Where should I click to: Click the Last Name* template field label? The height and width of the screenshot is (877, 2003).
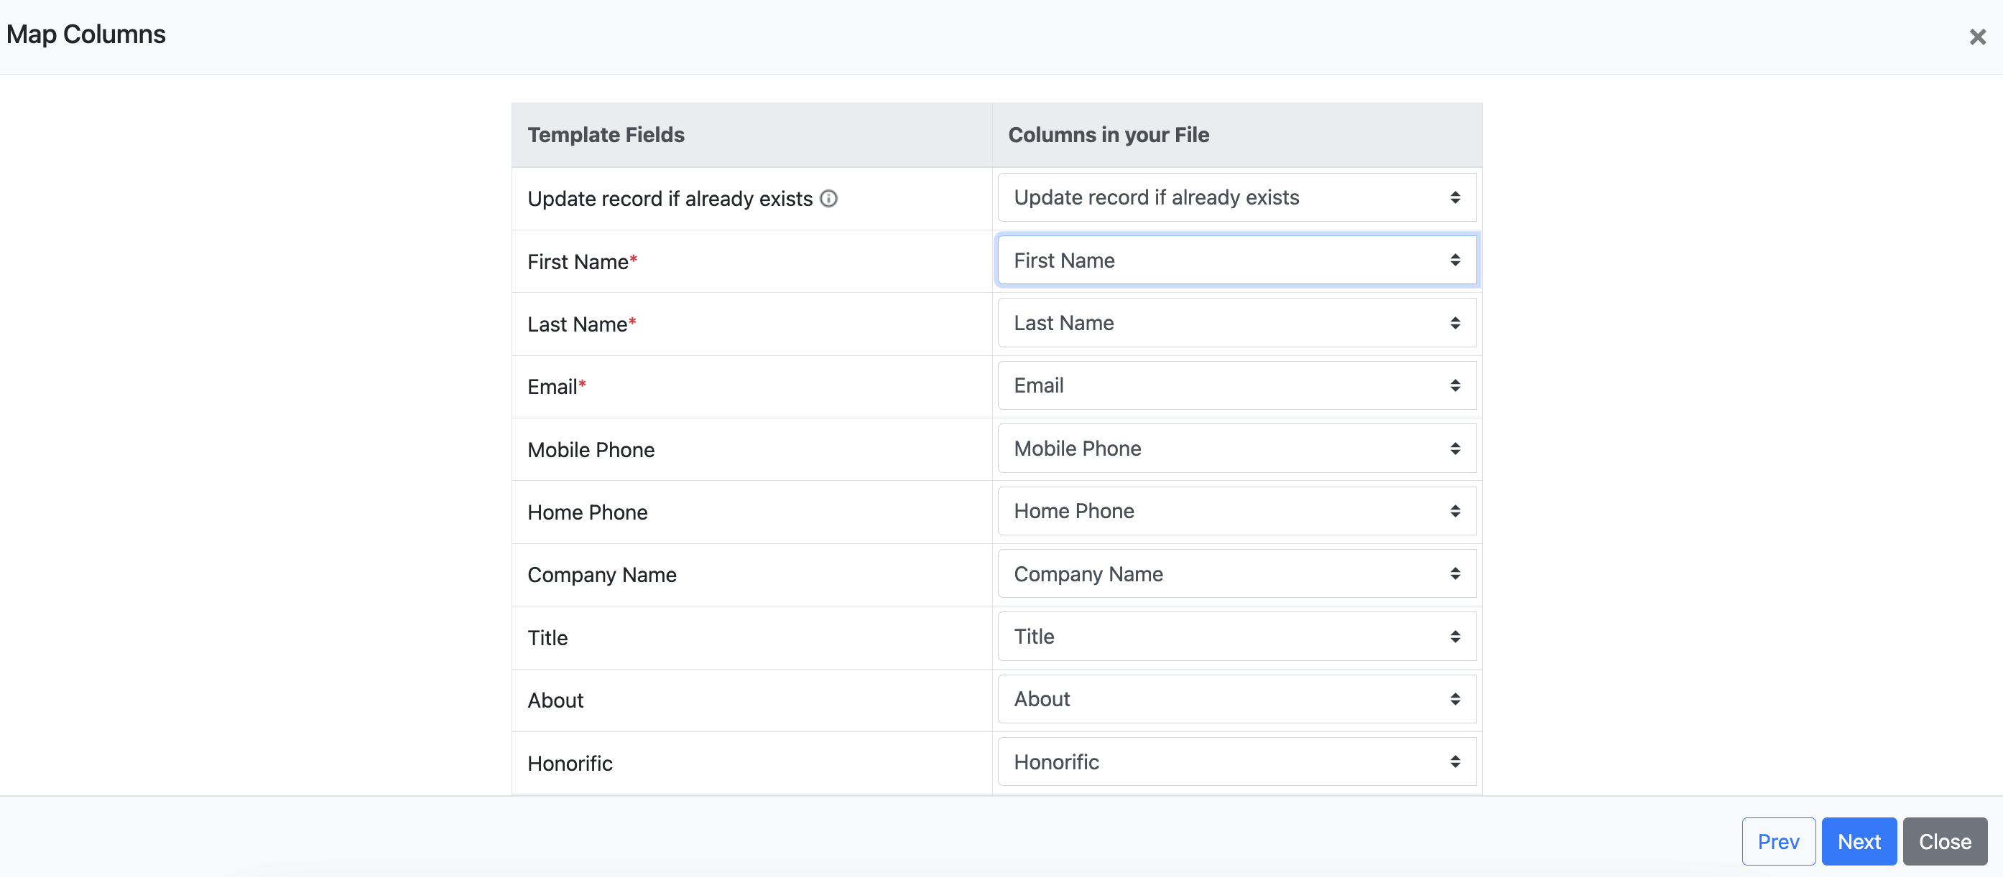582,324
